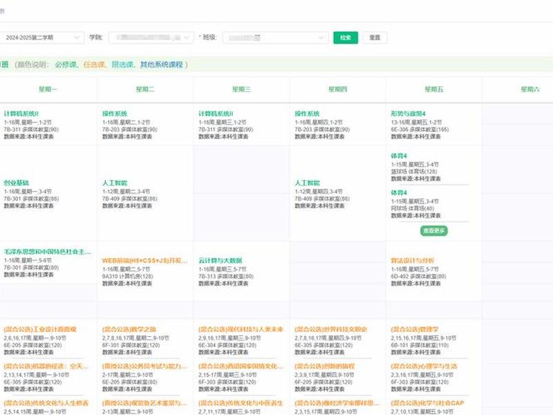Open Friday's 形势与政策4 course

point(408,113)
